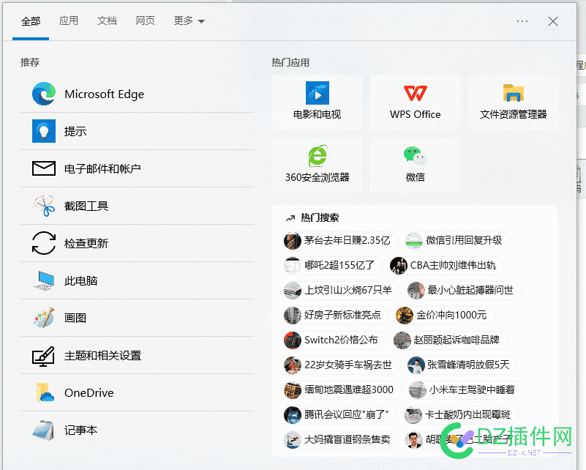Select the 检查更新 text label
Viewport: 586px width, 470px height.
86,243
